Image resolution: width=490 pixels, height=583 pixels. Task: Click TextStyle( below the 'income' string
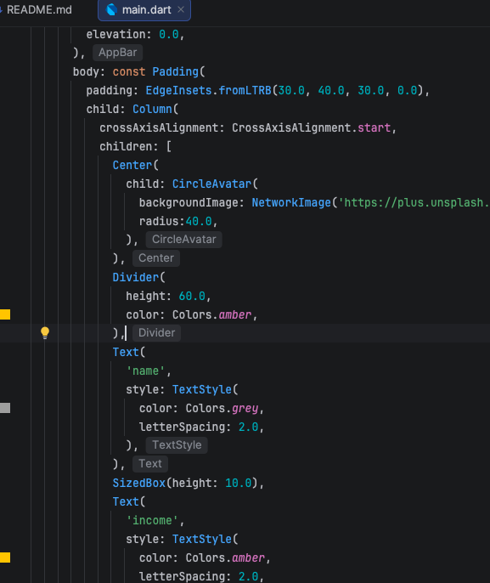[x=205, y=539]
